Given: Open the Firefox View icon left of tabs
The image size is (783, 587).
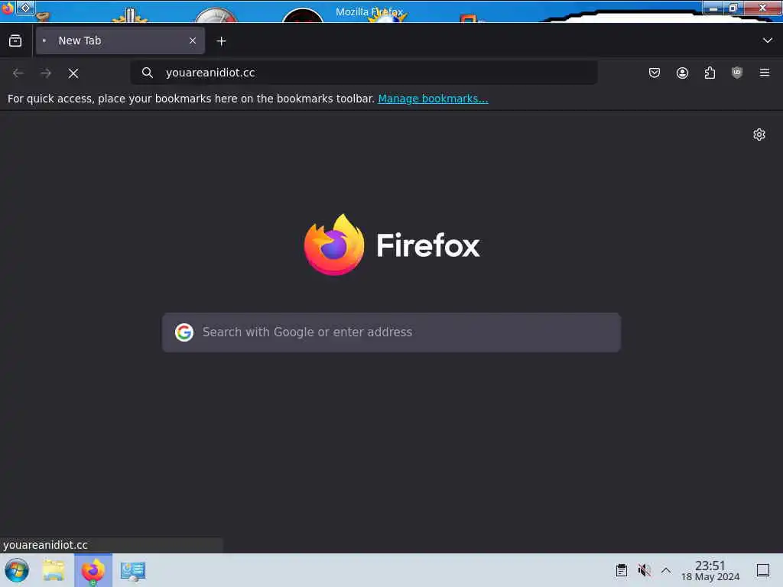Looking at the screenshot, I should coord(15,41).
